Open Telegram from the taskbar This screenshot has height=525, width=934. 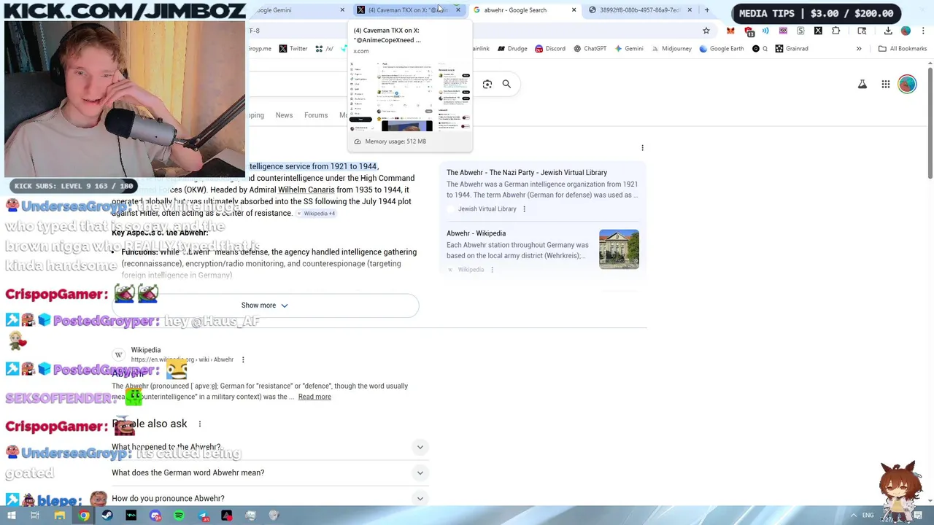click(204, 516)
